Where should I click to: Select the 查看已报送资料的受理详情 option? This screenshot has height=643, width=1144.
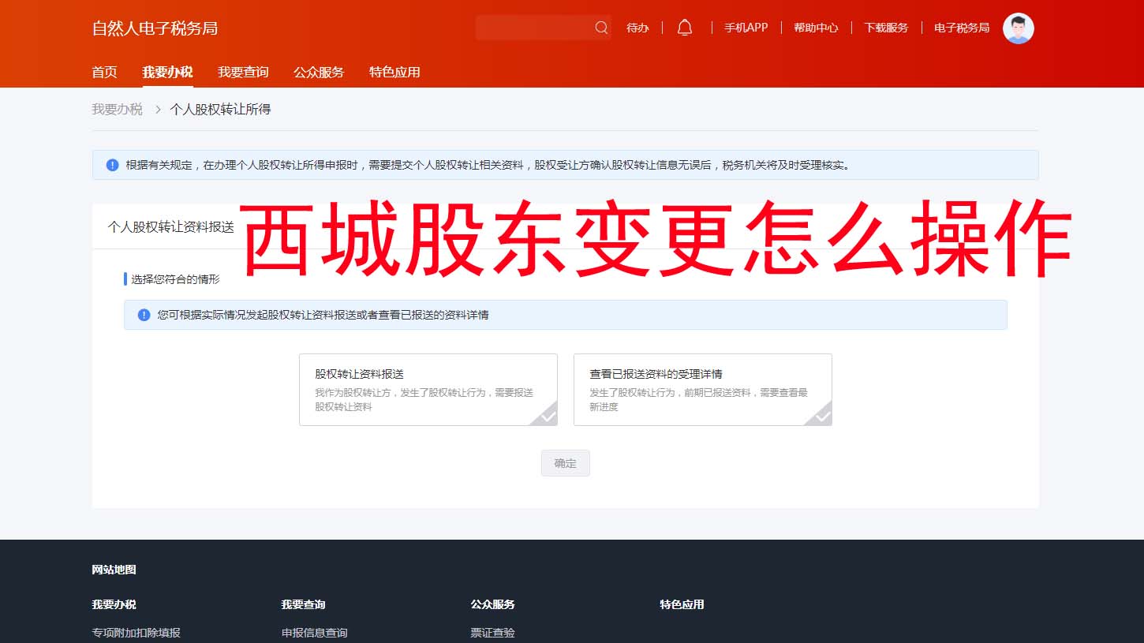click(x=702, y=389)
